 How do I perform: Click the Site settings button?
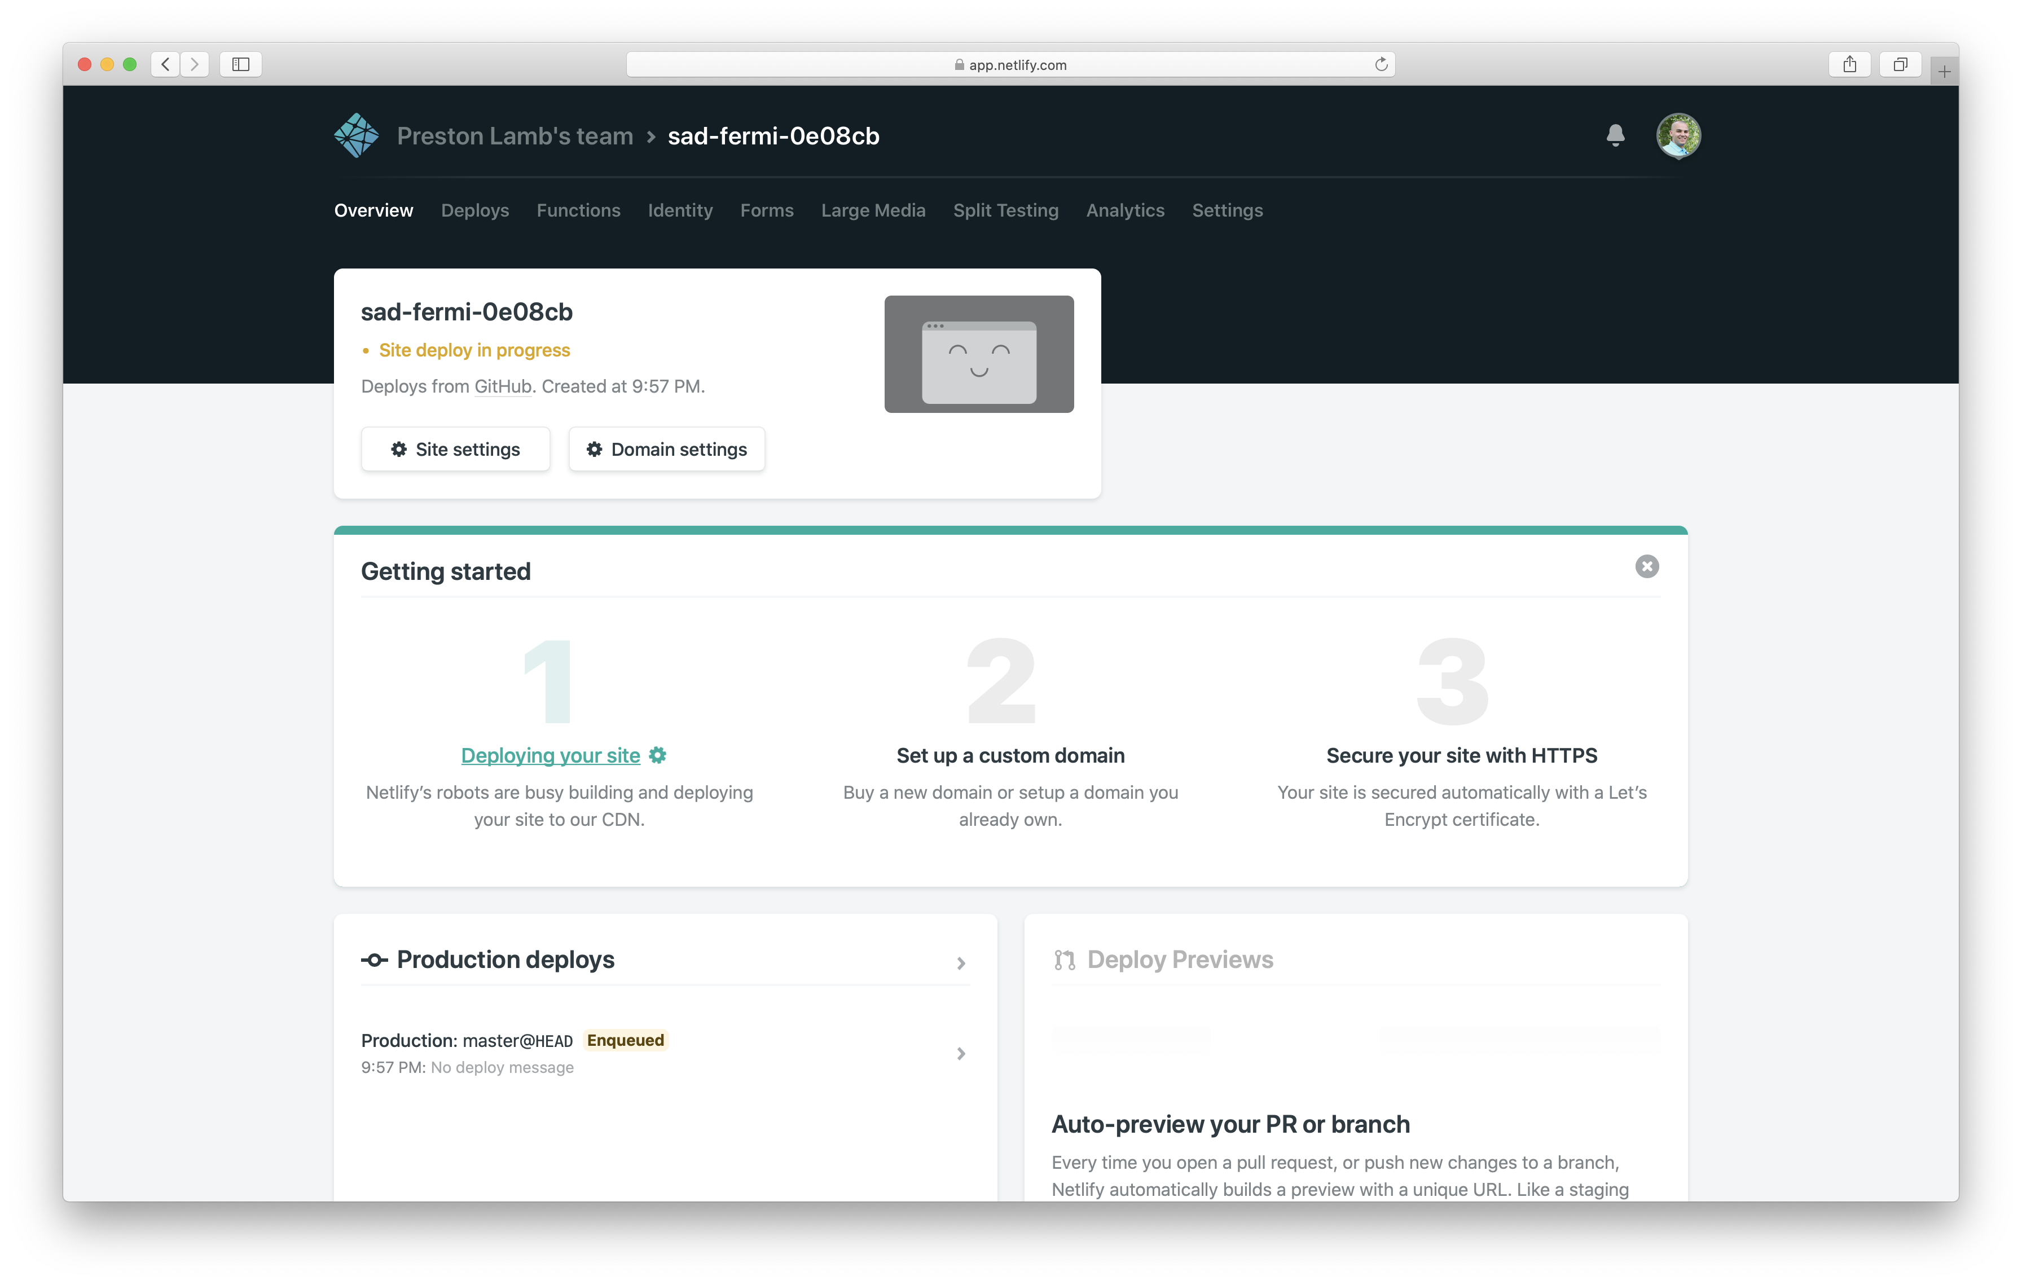point(455,449)
